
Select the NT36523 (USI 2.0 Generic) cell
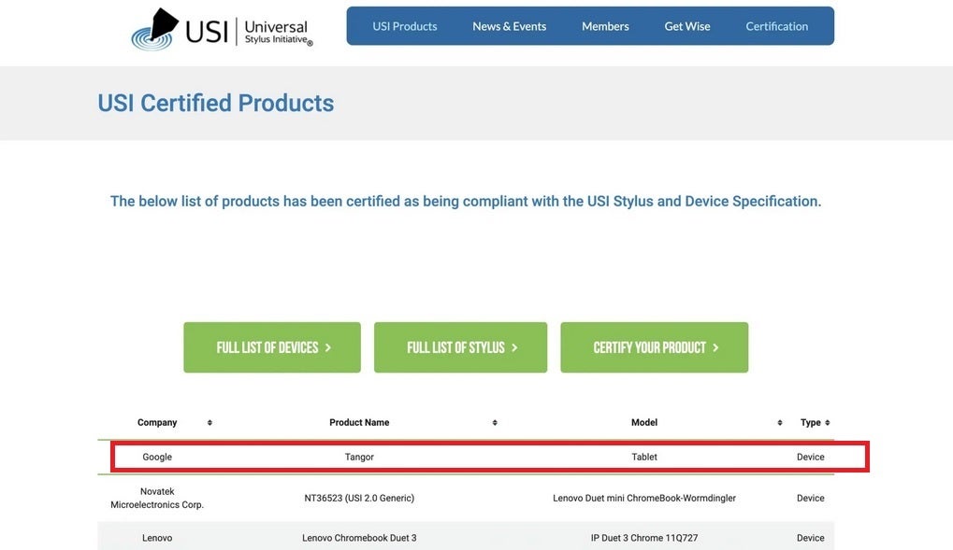pos(359,498)
